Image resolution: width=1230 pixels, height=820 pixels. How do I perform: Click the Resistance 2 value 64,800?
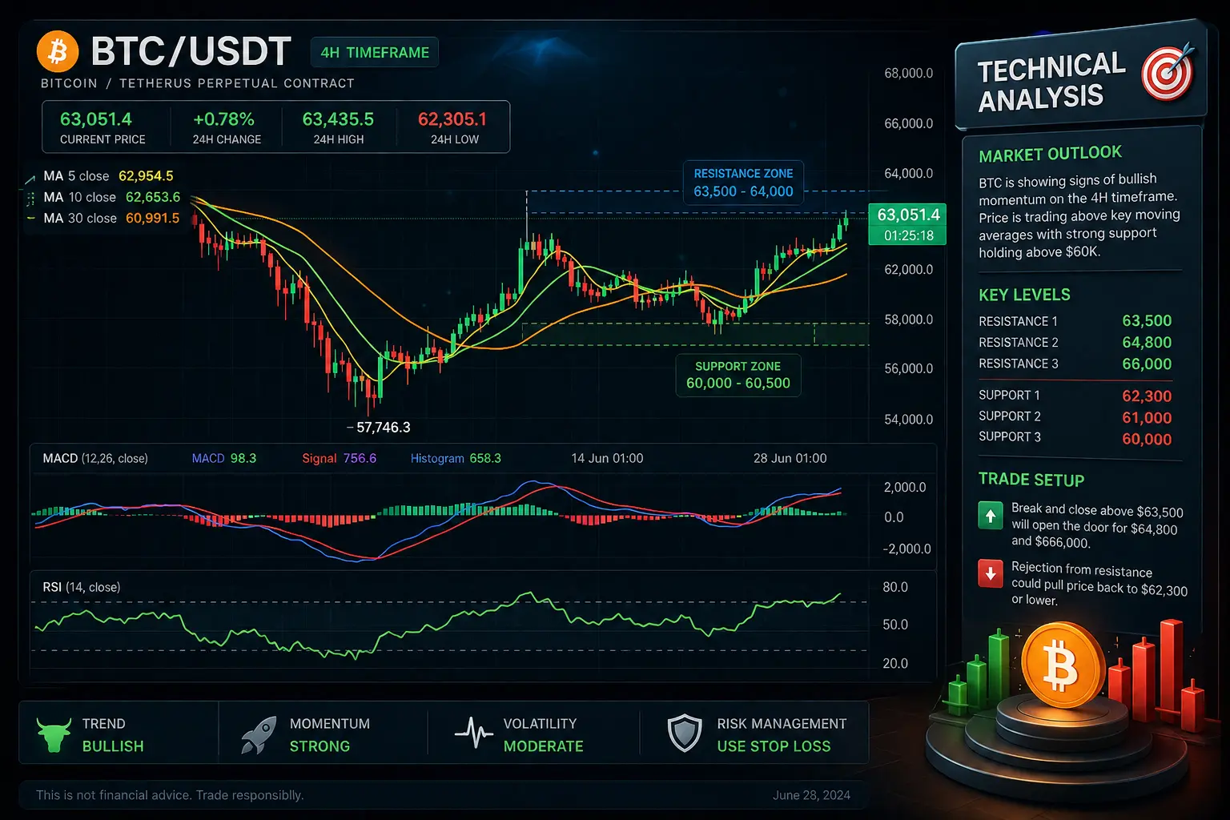(x=1147, y=343)
